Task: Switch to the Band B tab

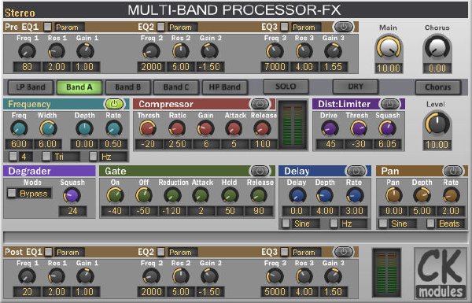Action: pos(127,87)
